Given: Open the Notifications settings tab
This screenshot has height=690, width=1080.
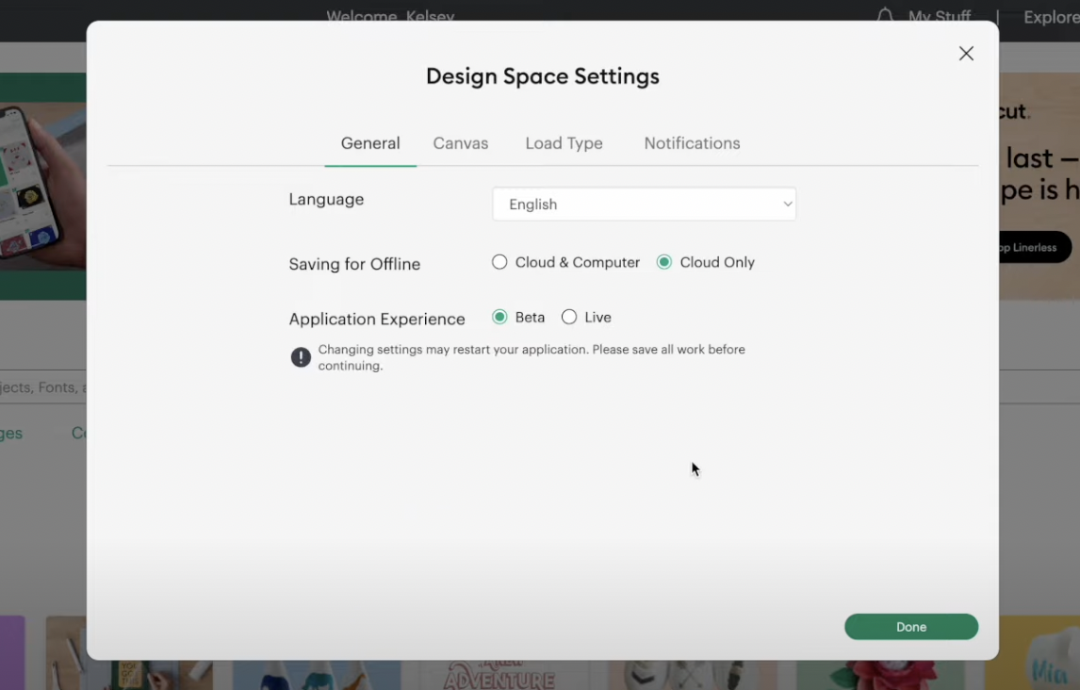Looking at the screenshot, I should [692, 143].
